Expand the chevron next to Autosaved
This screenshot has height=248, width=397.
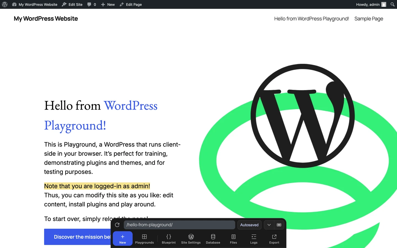[269, 225]
